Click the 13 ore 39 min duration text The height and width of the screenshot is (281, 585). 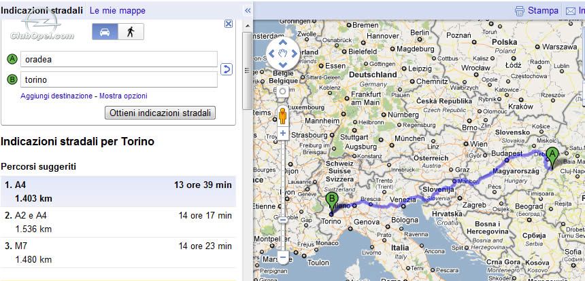coord(203,185)
